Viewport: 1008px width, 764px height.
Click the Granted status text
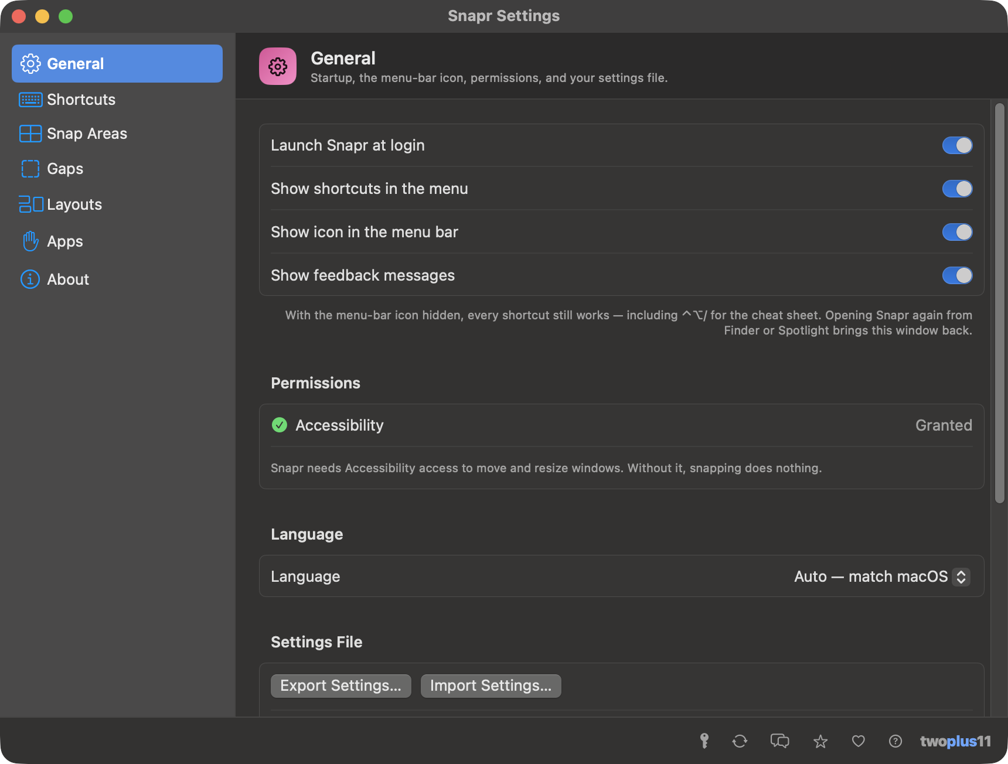pos(944,425)
